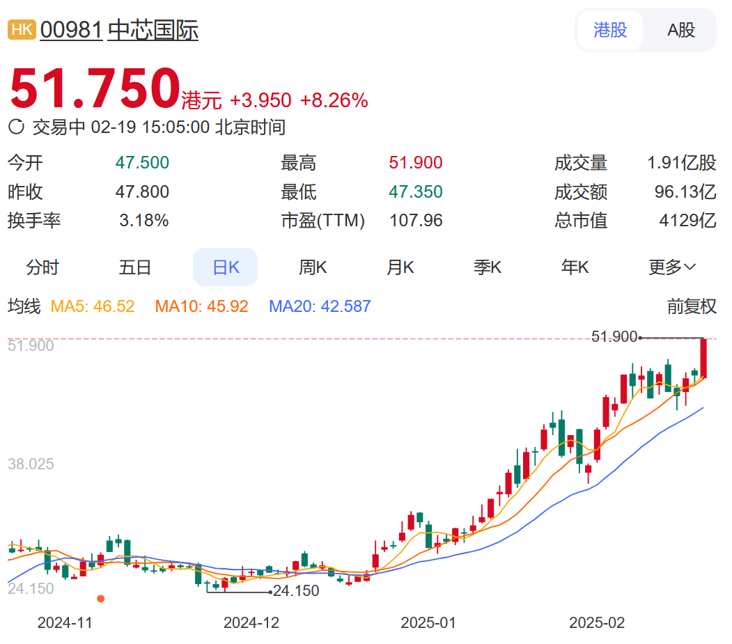Switch to the 年K yearly tab
The height and width of the screenshot is (644, 732).
(575, 267)
